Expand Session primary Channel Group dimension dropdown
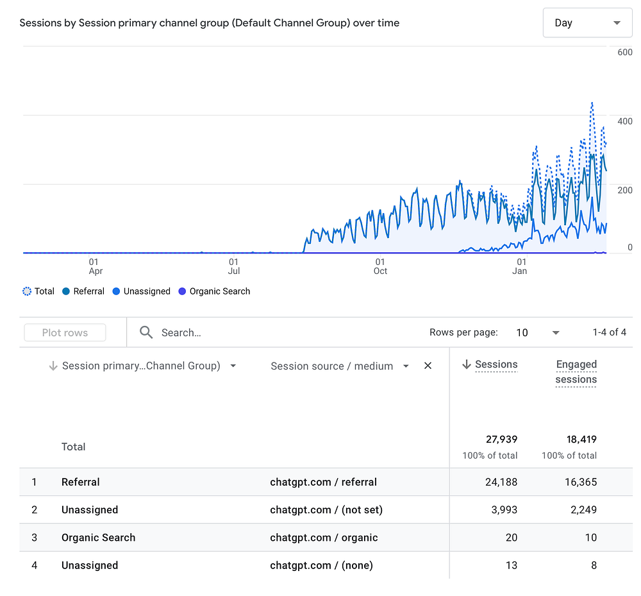The width and height of the screenshot is (641, 596). pyautogui.click(x=233, y=366)
